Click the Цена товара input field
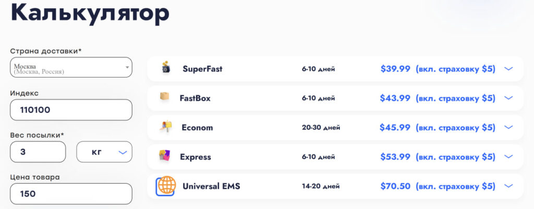This screenshot has width=534, height=209. pos(71,194)
